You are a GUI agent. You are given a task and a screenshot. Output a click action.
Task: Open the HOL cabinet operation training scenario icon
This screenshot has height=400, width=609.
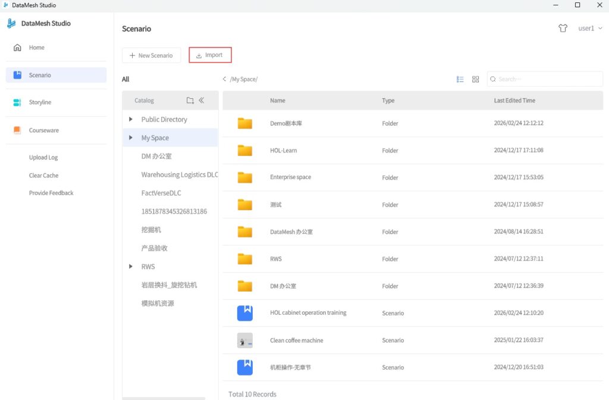click(244, 312)
